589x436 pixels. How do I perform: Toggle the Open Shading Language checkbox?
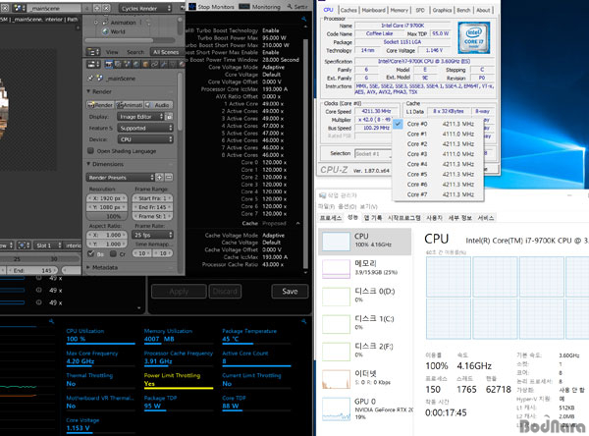[90, 150]
